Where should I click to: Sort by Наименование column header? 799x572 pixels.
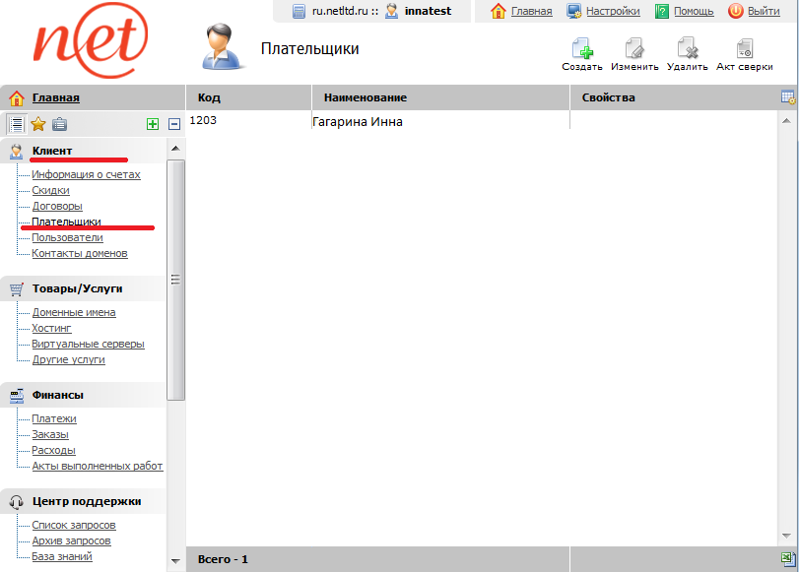[365, 97]
